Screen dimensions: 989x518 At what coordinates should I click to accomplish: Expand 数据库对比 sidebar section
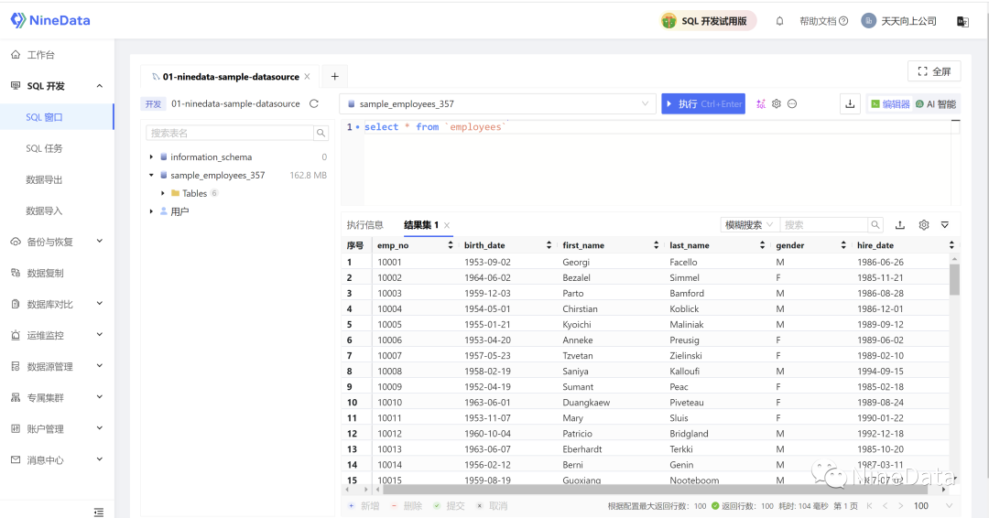[99, 304]
